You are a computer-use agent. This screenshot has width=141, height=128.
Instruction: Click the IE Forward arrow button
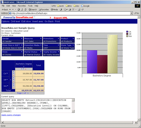pos(13,9)
